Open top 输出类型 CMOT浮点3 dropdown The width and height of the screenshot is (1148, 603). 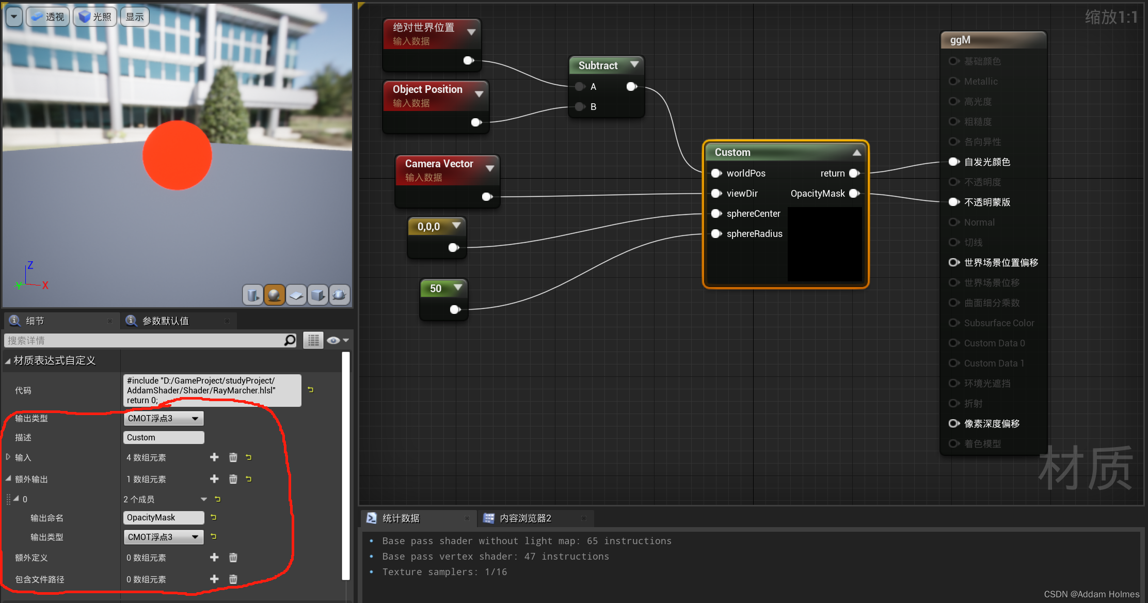click(163, 418)
